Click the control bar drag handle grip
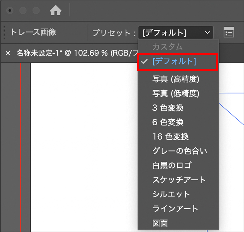 click(x=5, y=33)
